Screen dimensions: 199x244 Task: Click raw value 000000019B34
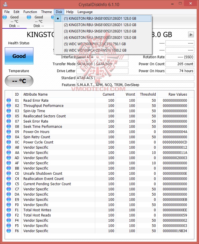coord(175,231)
